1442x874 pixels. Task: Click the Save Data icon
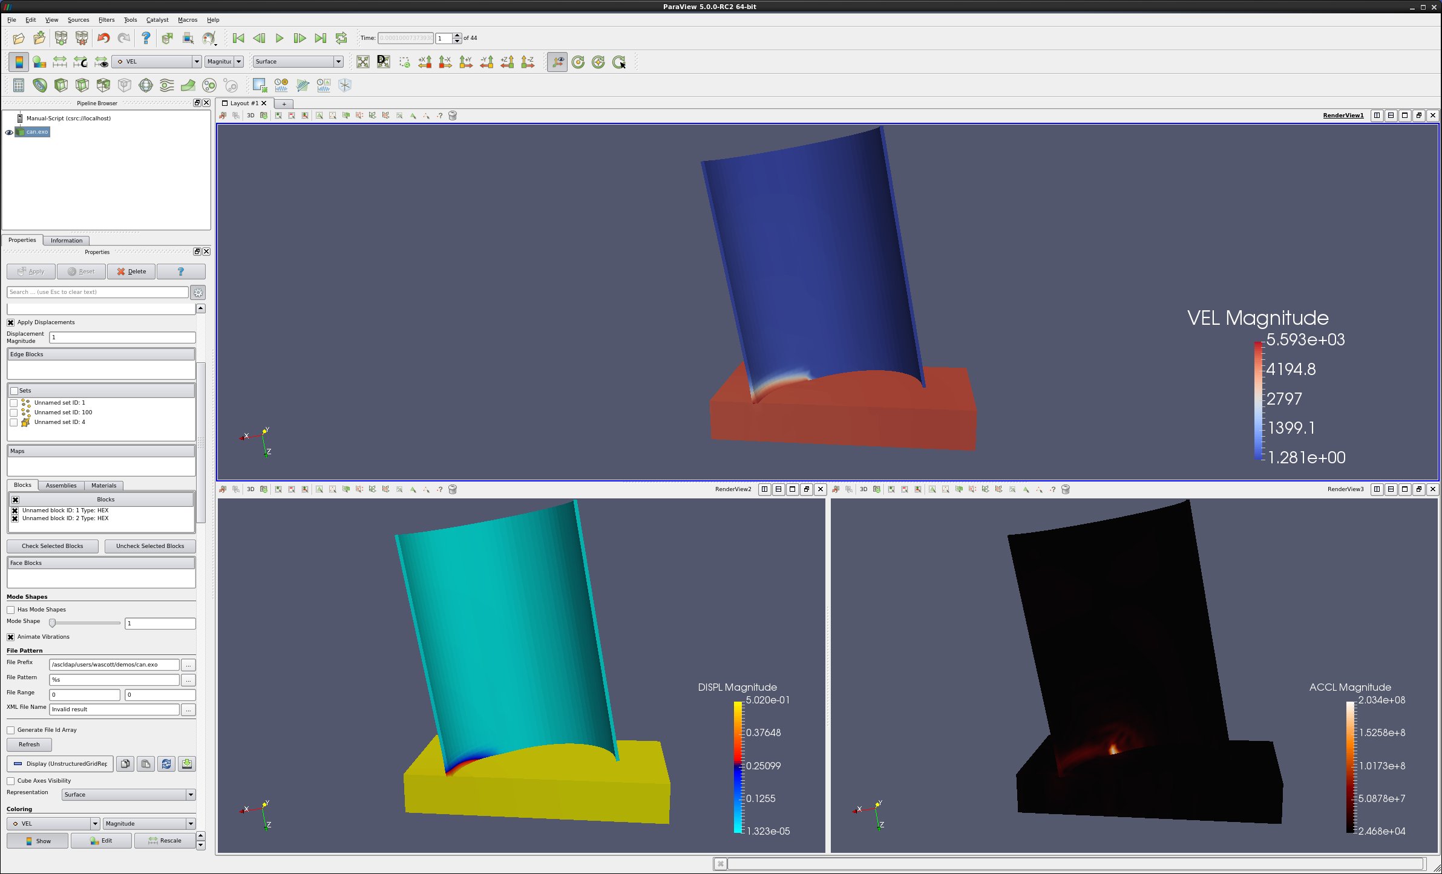(39, 38)
